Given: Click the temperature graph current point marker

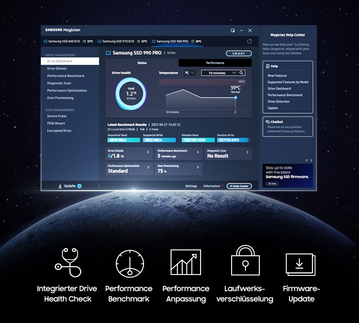Looking at the screenshot, I should coord(235,97).
